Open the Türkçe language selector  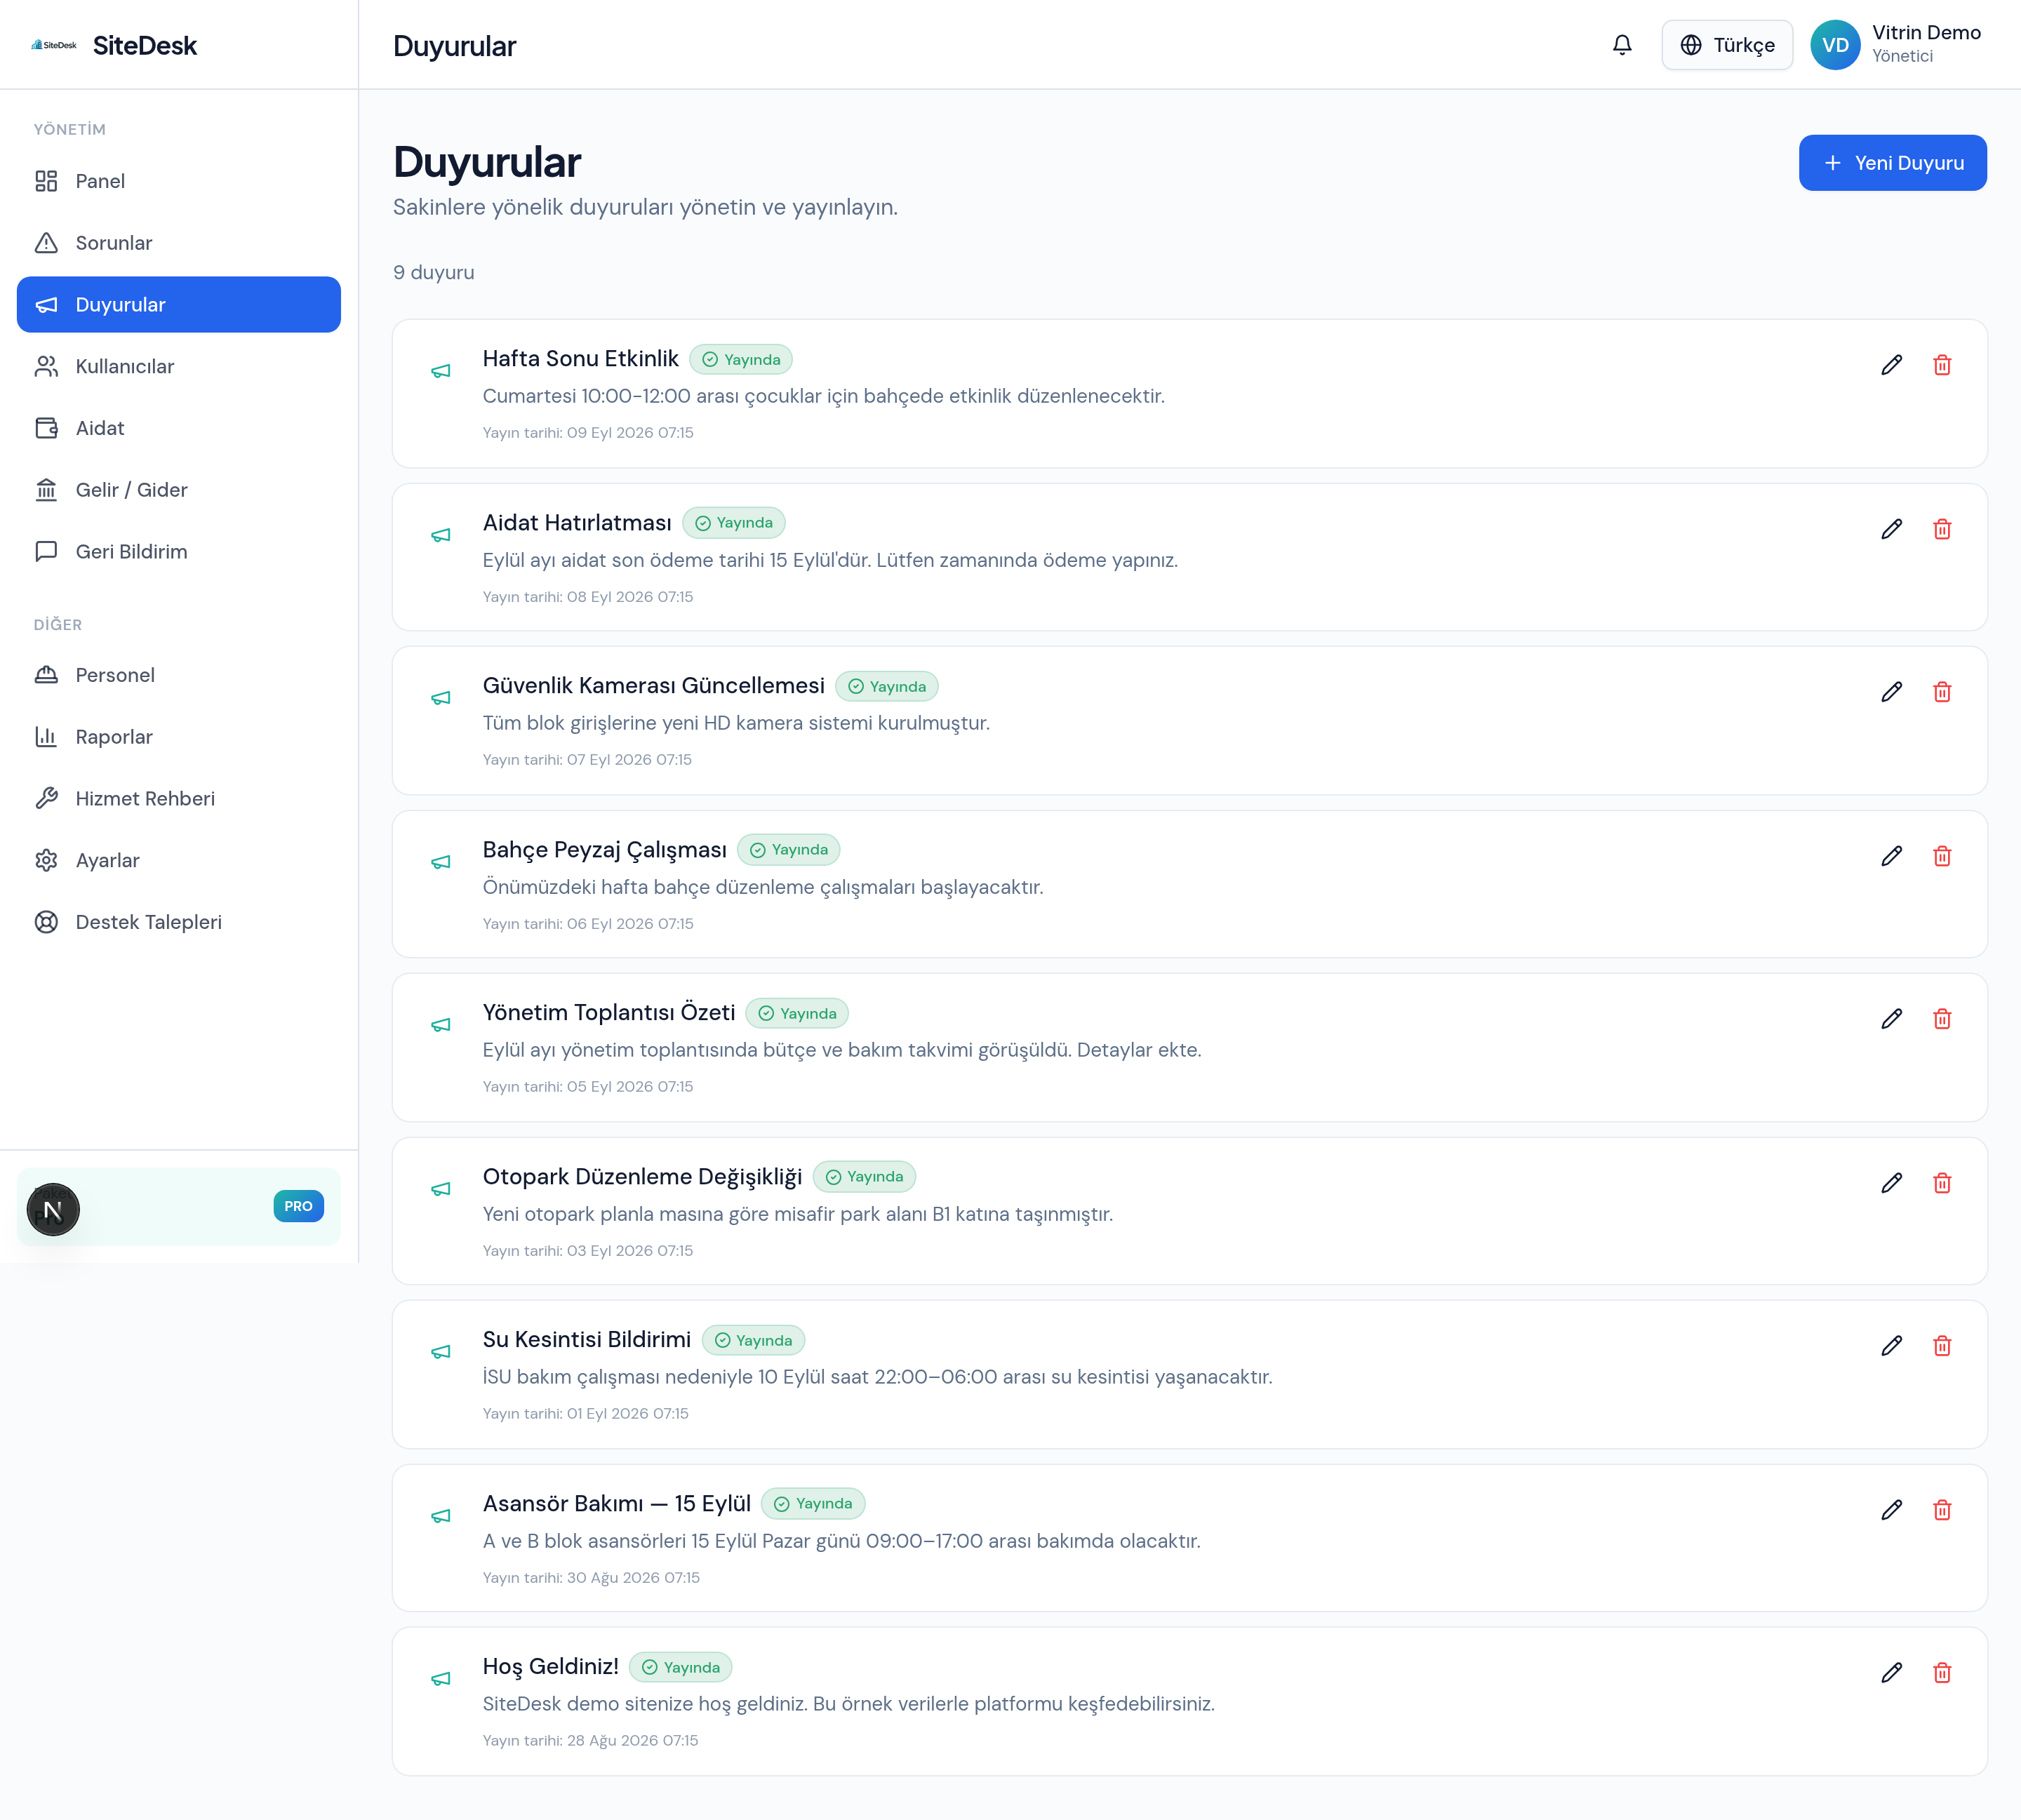pos(1727,45)
